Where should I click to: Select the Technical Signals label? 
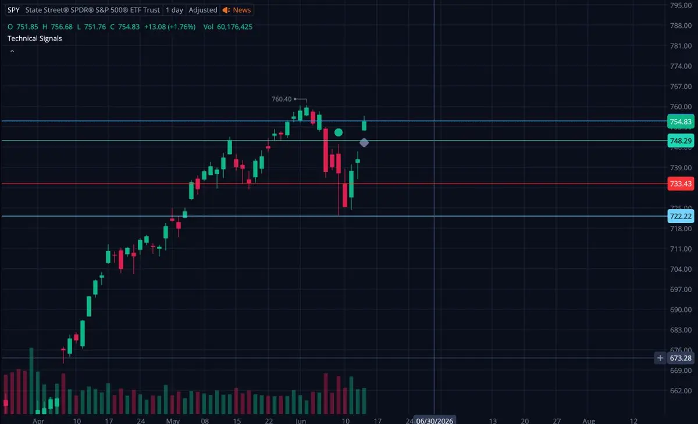point(34,38)
